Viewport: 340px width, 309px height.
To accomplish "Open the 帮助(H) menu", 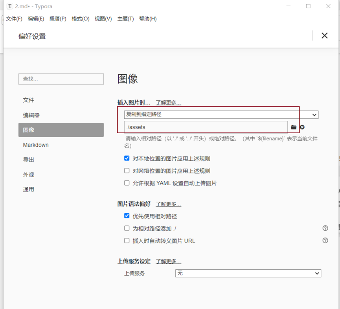I will 148,19.
